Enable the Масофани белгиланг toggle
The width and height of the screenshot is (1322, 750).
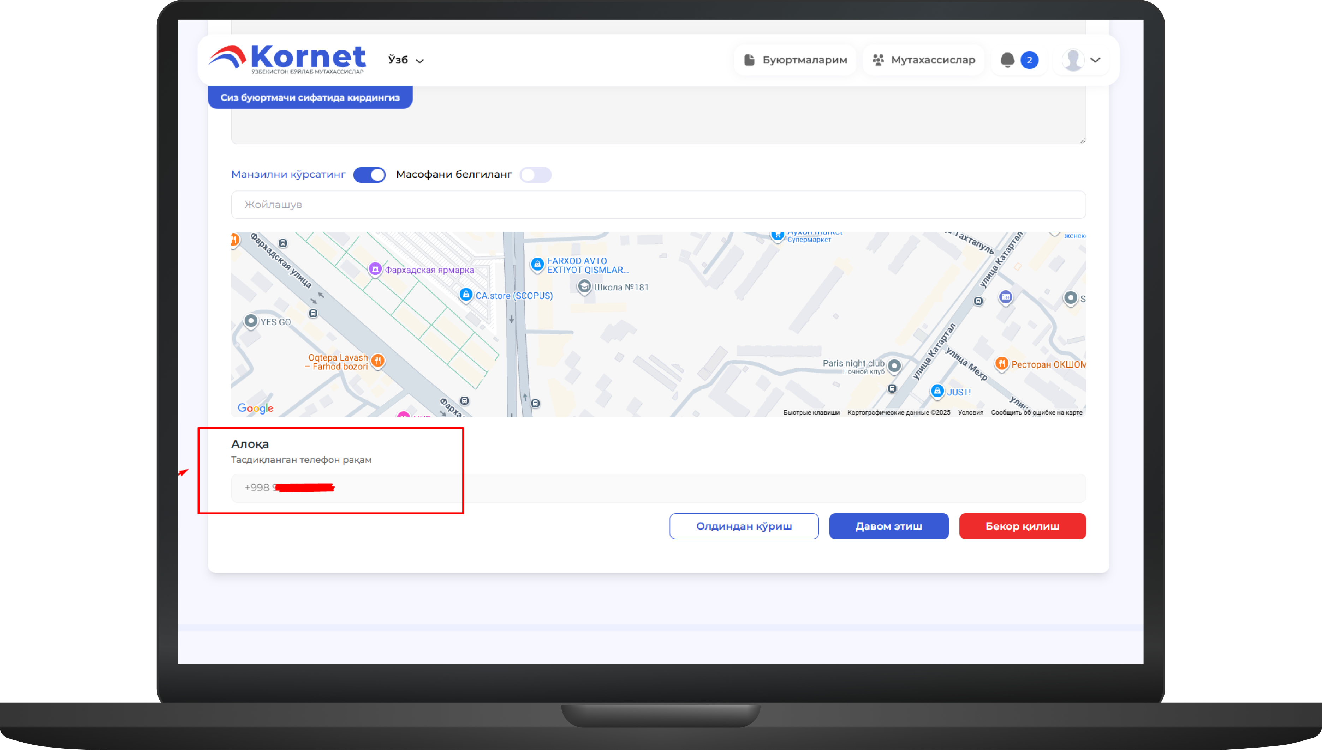tap(535, 175)
